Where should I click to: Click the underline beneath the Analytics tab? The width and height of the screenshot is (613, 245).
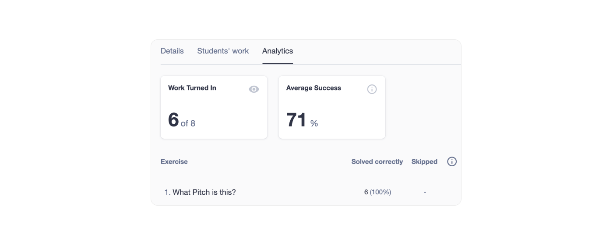[278, 63]
